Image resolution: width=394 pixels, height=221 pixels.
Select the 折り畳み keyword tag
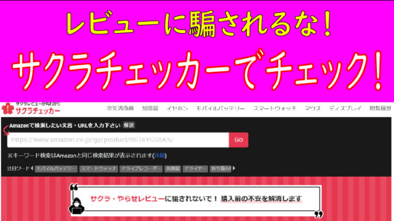(220, 169)
